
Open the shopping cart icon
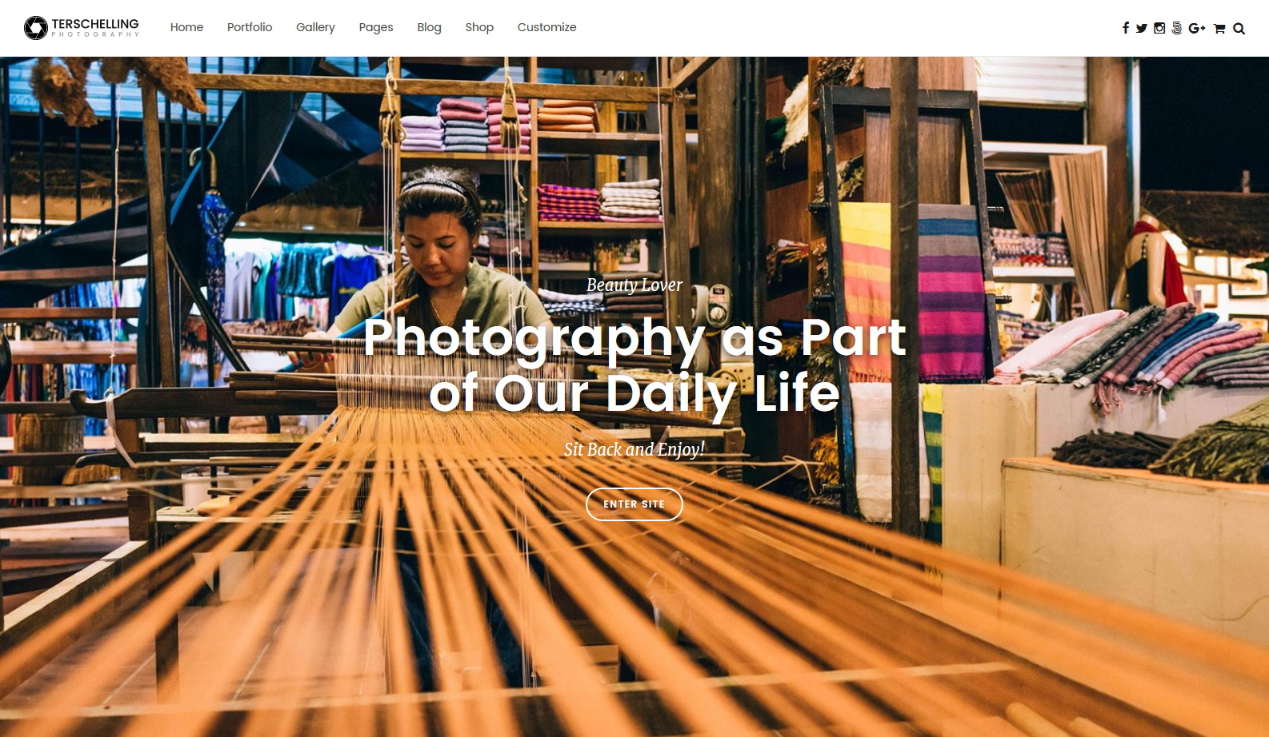click(x=1219, y=28)
